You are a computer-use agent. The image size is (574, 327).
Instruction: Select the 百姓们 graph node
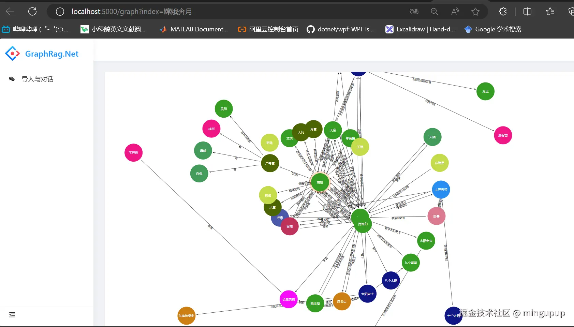363,224
